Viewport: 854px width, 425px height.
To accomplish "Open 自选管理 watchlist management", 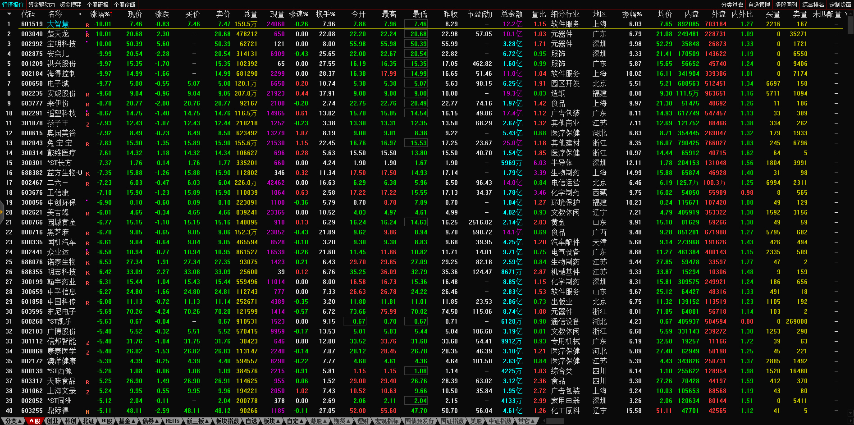I will pos(759,5).
